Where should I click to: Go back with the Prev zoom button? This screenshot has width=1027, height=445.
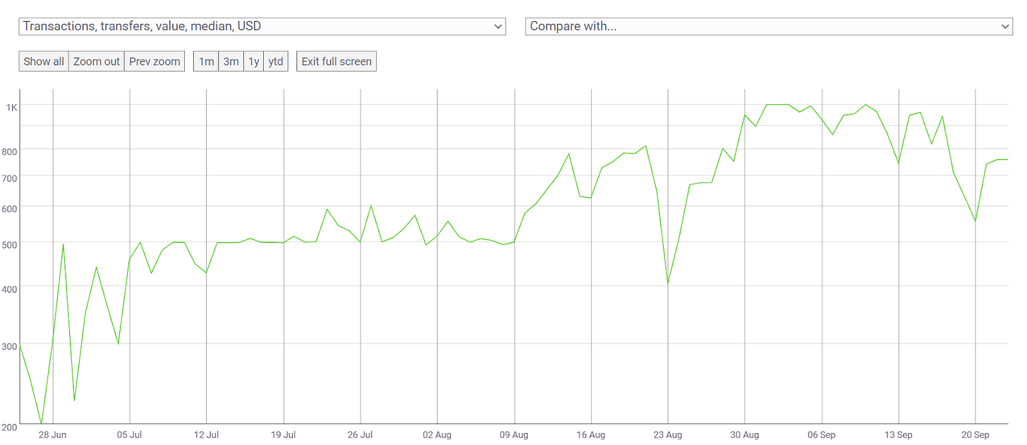coord(154,61)
